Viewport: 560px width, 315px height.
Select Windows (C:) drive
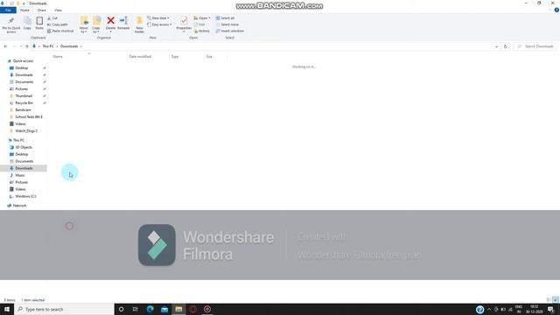pos(25,196)
